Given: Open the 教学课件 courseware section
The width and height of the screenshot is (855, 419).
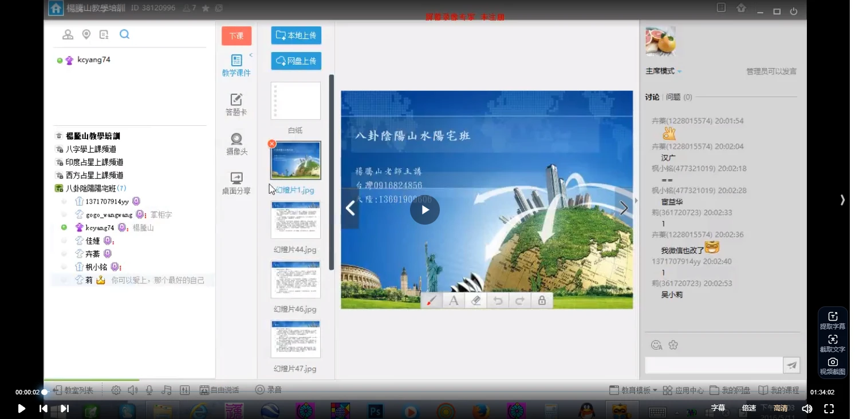Looking at the screenshot, I should tap(236, 65).
